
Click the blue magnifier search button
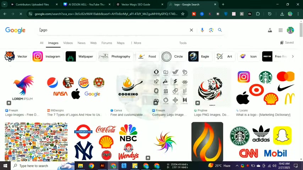pyautogui.click(x=220, y=30)
